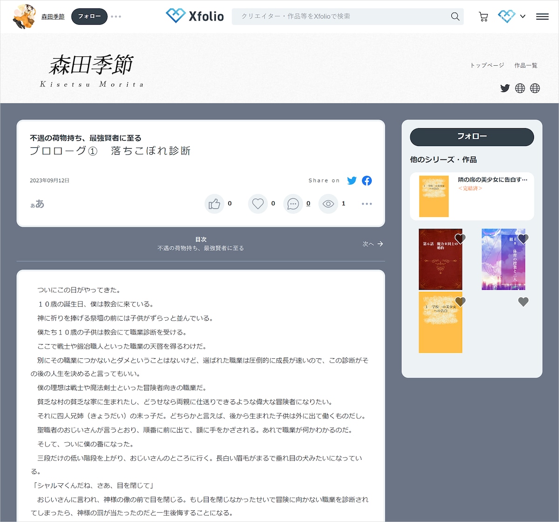Open the hamburger menu icon
559x522 pixels.
542,17
